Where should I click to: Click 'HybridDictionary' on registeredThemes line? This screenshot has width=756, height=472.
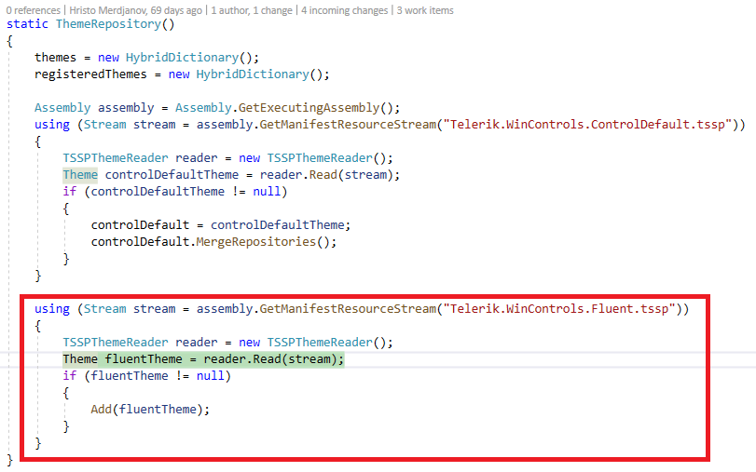[x=253, y=74]
